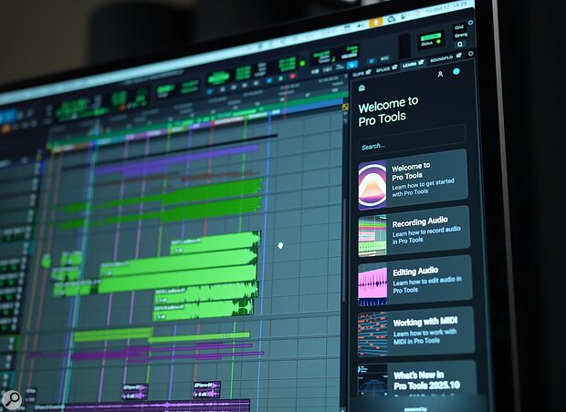The image size is (566, 412).
Task: Click the green round button left of Record
Action: (x=280, y=78)
